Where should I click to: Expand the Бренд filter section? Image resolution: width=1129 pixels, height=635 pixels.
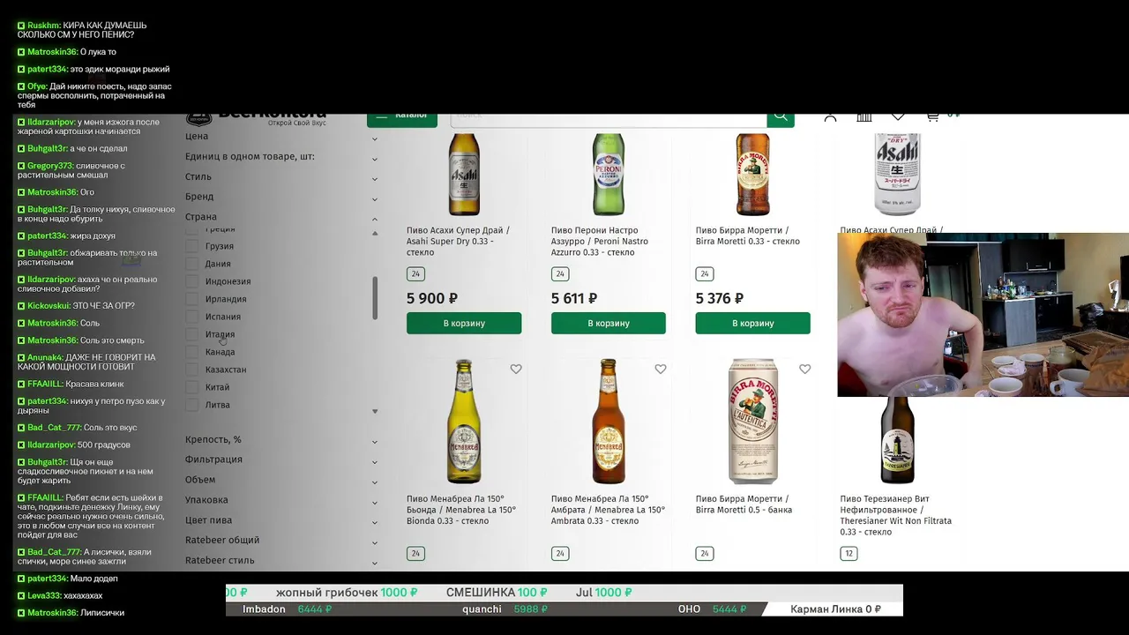(x=281, y=197)
